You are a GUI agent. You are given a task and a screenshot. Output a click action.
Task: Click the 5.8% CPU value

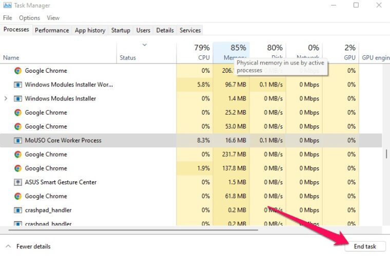(x=203, y=84)
